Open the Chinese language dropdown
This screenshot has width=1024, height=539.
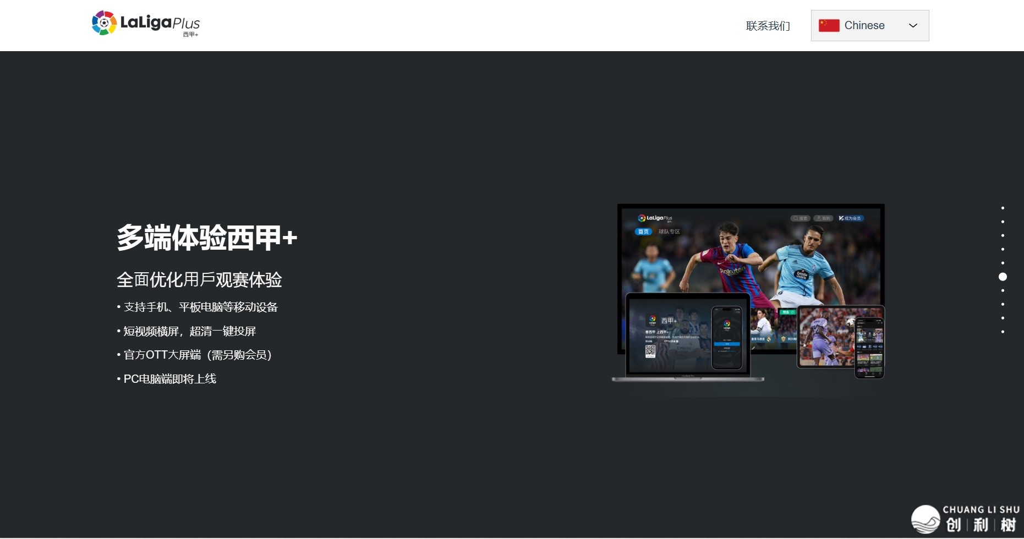[870, 25]
